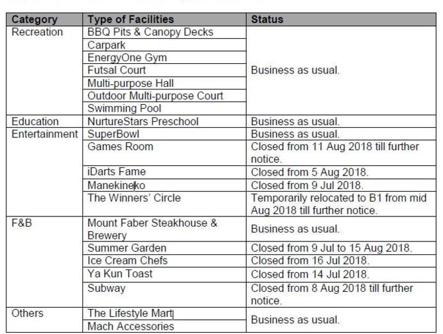This screenshot has height=334, width=443.
Task: Click the Status column header
Action: pyautogui.click(x=267, y=20)
